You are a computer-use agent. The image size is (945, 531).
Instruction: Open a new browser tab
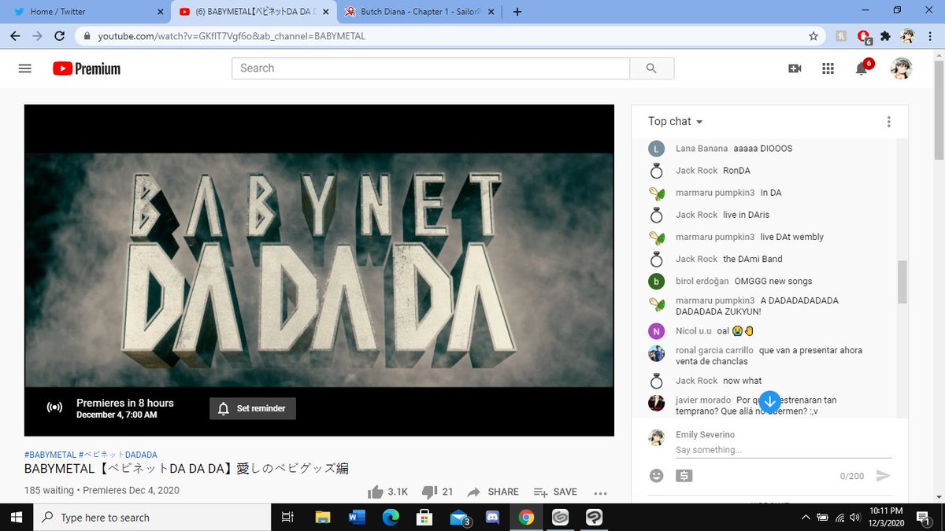point(517,12)
